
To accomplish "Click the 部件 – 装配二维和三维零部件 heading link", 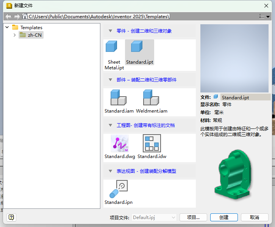I will point(147,80).
